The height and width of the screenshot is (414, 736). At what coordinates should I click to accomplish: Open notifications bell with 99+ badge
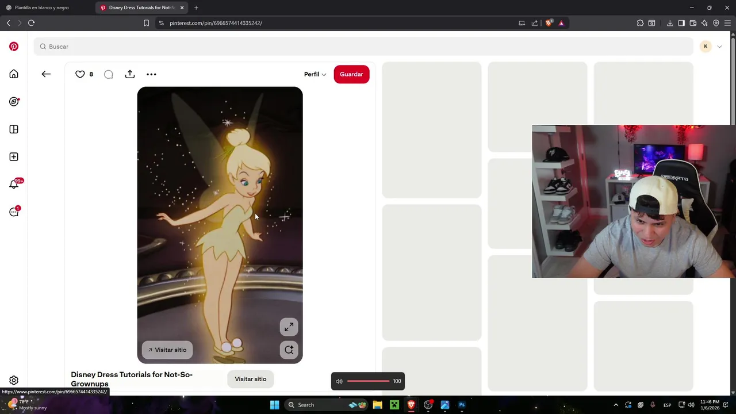tap(14, 184)
